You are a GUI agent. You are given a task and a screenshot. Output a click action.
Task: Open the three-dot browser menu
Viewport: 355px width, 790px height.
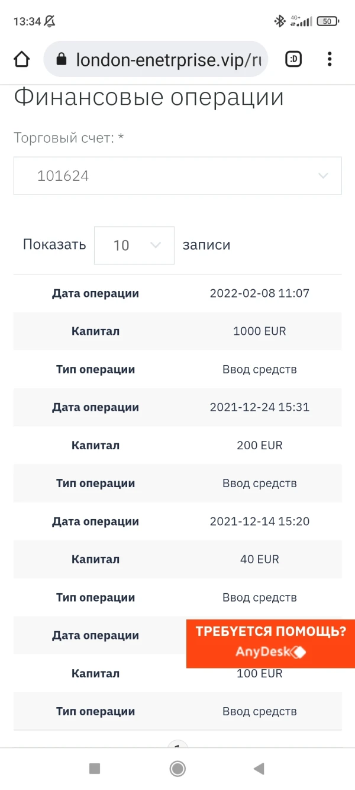point(330,59)
